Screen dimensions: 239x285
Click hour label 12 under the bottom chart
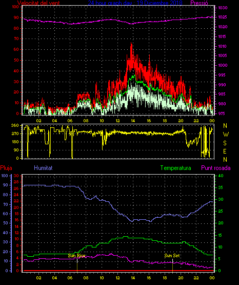click(117, 278)
